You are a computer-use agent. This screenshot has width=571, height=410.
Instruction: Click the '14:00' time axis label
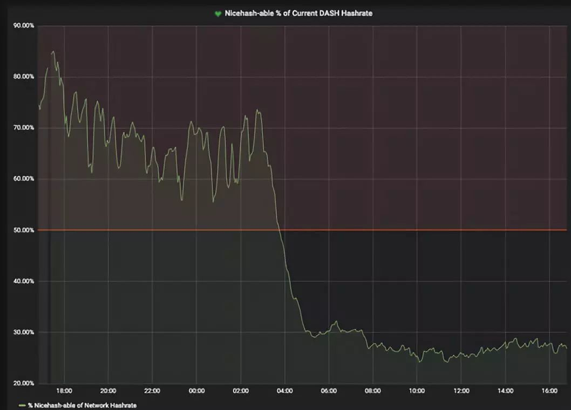point(506,391)
